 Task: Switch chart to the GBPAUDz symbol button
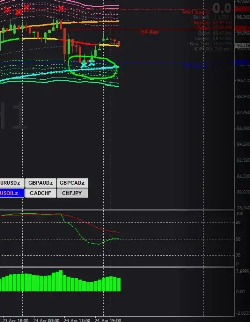[41, 183]
